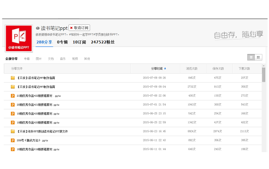Select the 10订阅 tab
Screen dimensions: 269x169
click(79, 42)
